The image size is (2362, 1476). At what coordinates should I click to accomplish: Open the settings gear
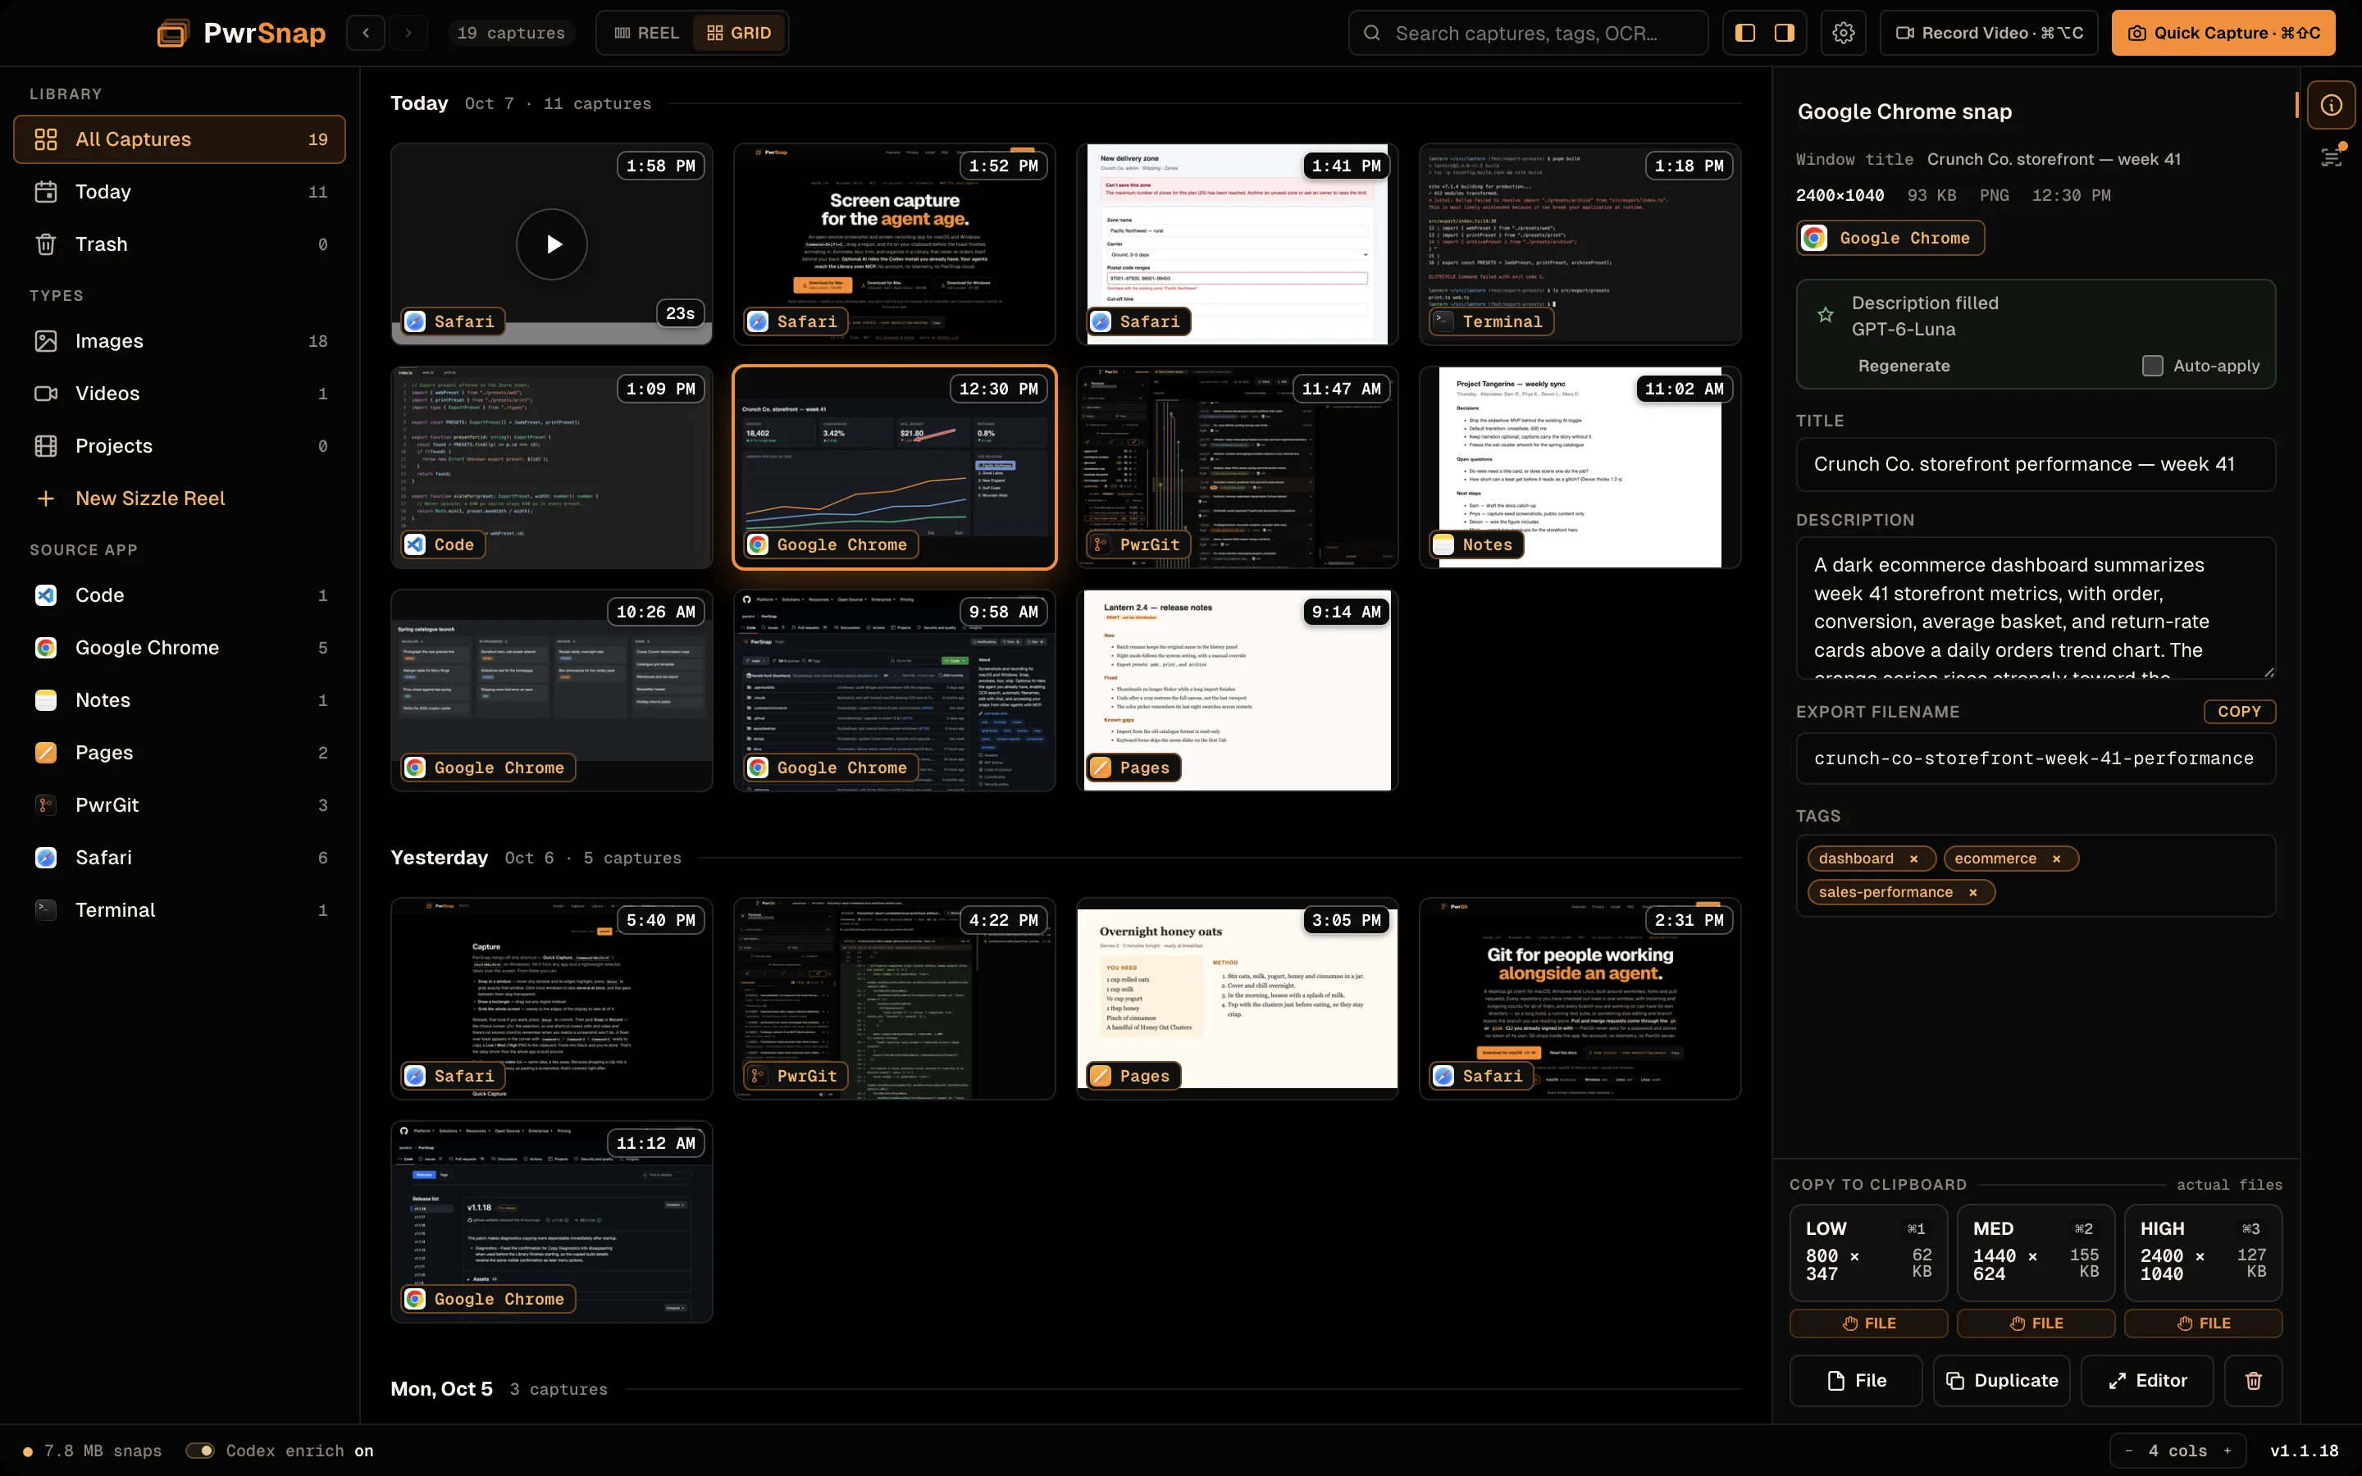pos(1843,33)
